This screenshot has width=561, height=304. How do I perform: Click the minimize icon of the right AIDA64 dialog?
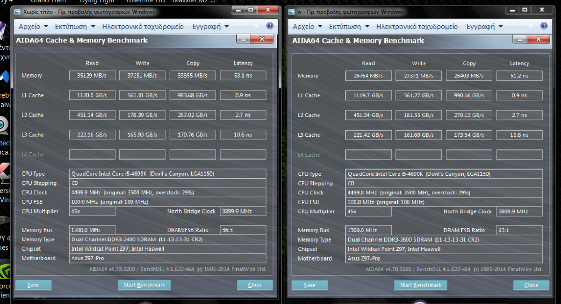point(520,40)
